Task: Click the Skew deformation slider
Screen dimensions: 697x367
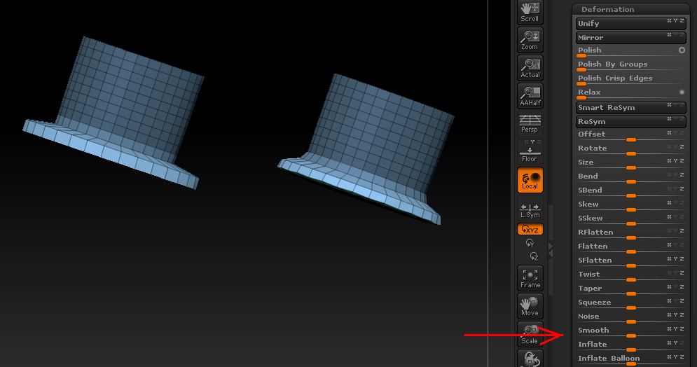Action: [630, 206]
